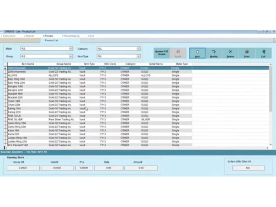Click the horizontal scroll-left arrow
Image resolution: width=276 pixels, height=207 pixels.
7,148
